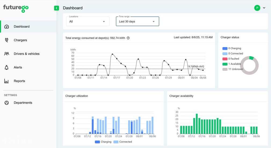
Task: Click the Alerts bell icon
Action: coord(7,67)
